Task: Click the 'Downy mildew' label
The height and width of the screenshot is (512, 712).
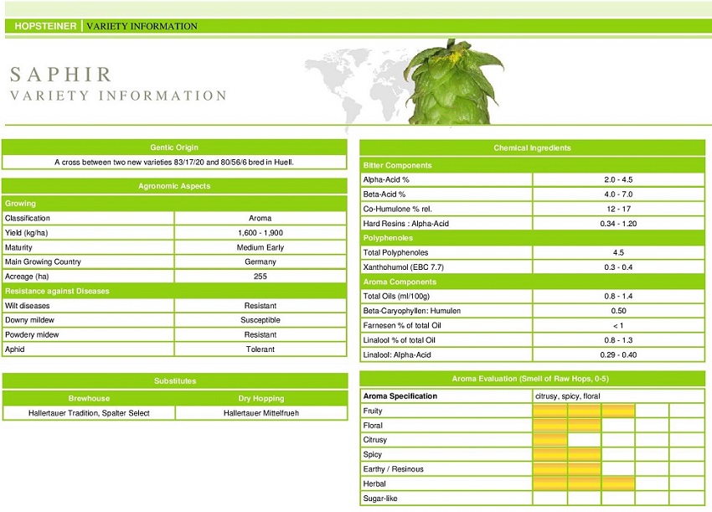Action: 29,320
